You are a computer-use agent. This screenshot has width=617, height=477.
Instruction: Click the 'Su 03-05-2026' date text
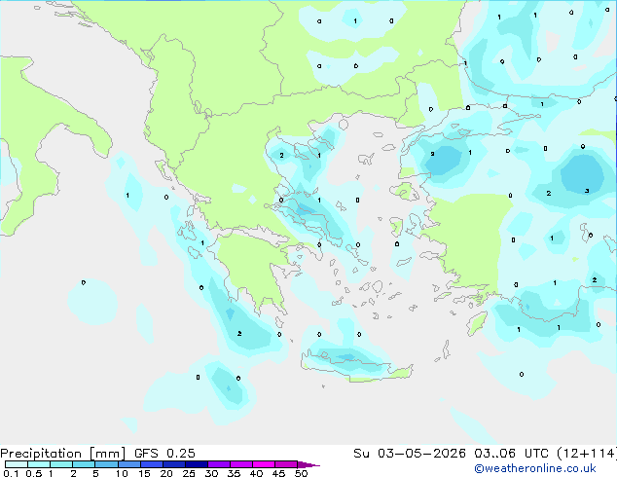point(410,454)
